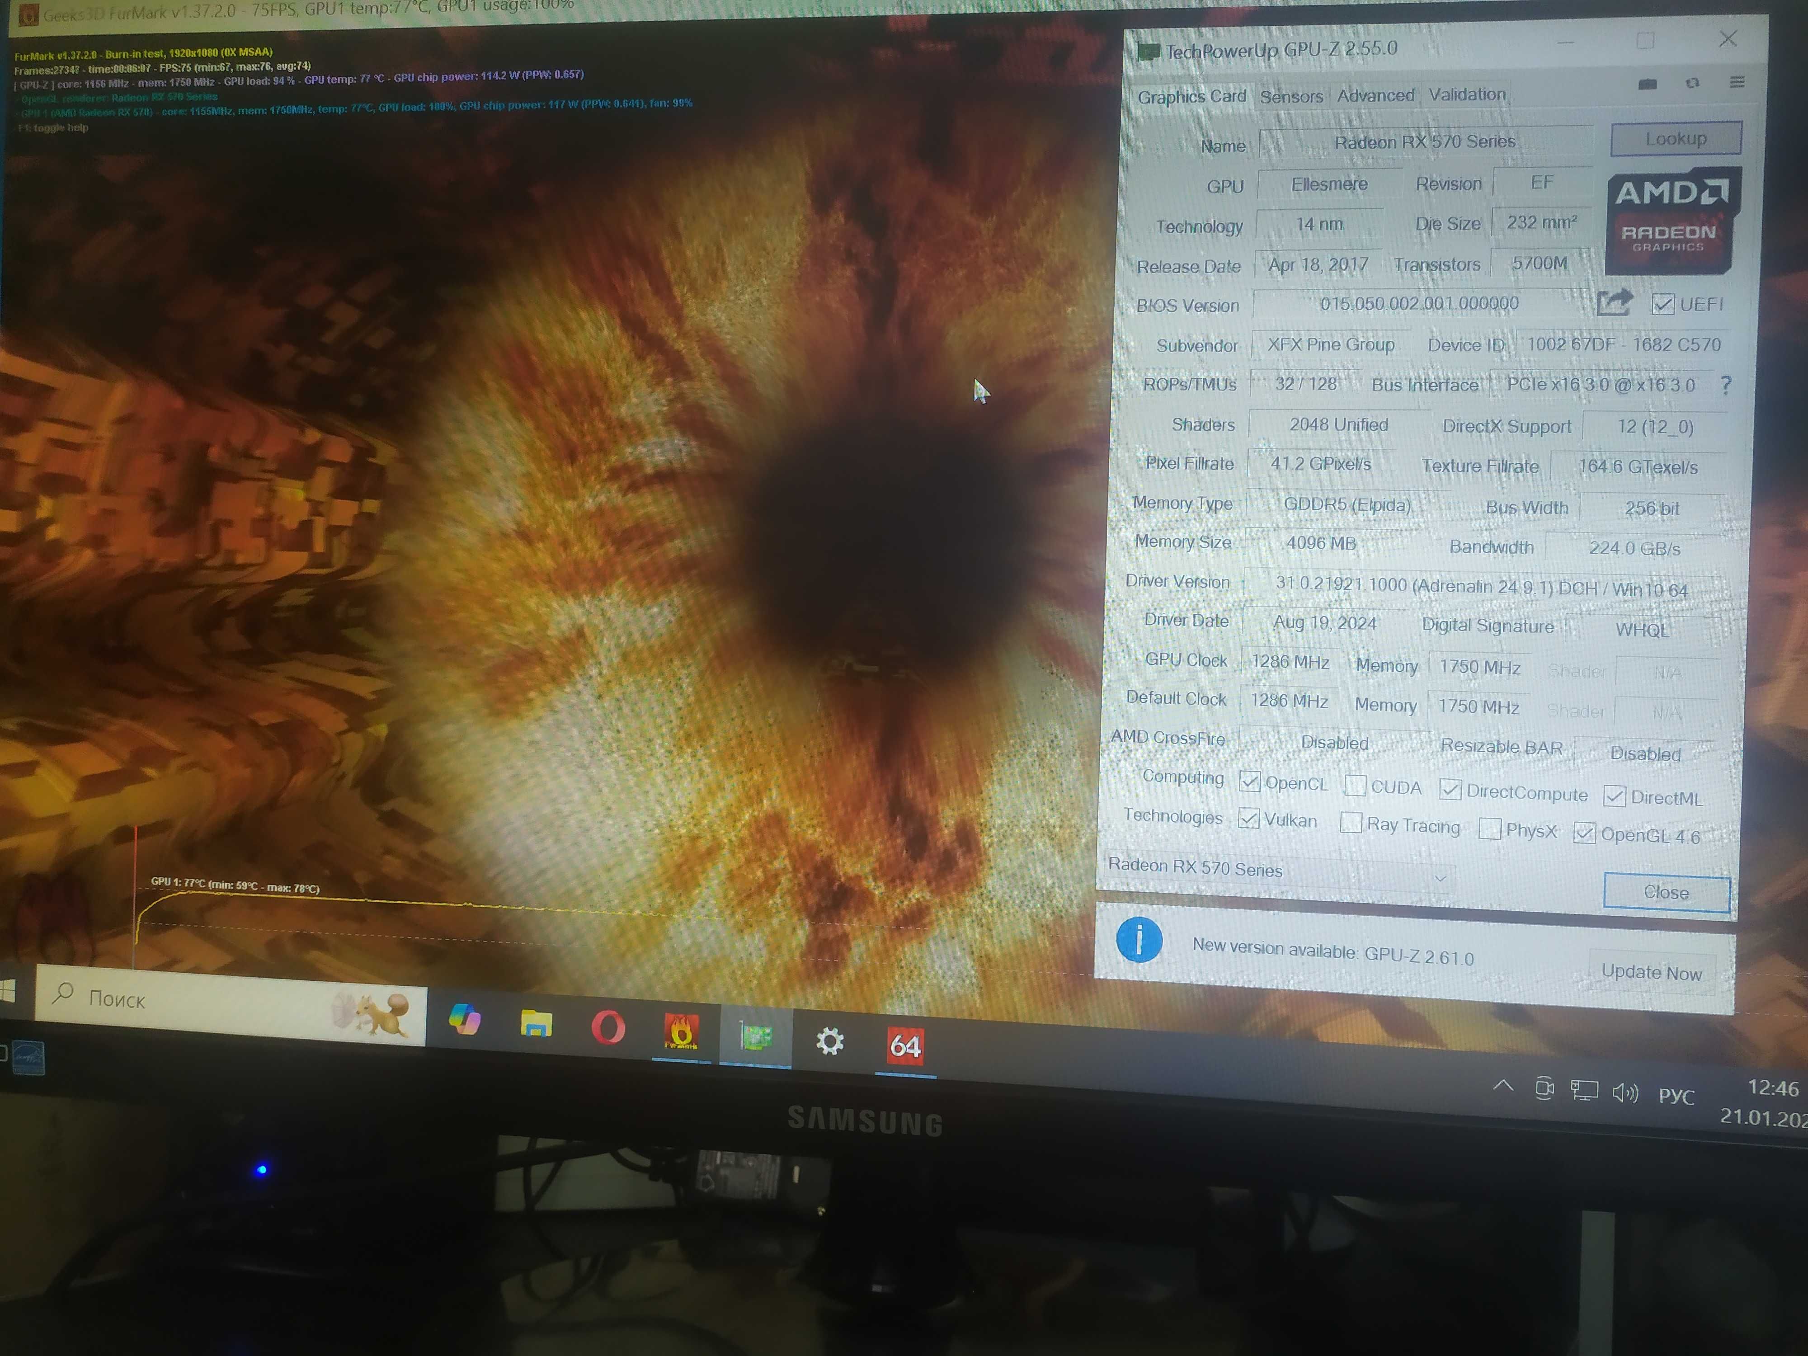Click the Resizable BAR Disabled value
Screen dimensions: 1808x1356
click(1644, 753)
